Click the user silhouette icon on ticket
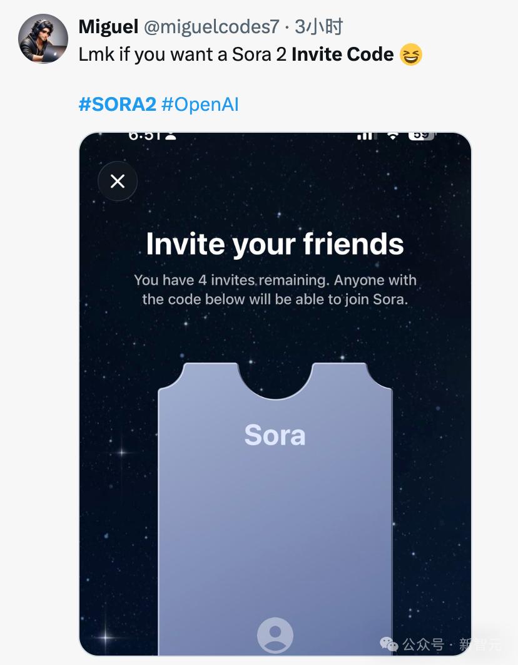 click(x=275, y=635)
